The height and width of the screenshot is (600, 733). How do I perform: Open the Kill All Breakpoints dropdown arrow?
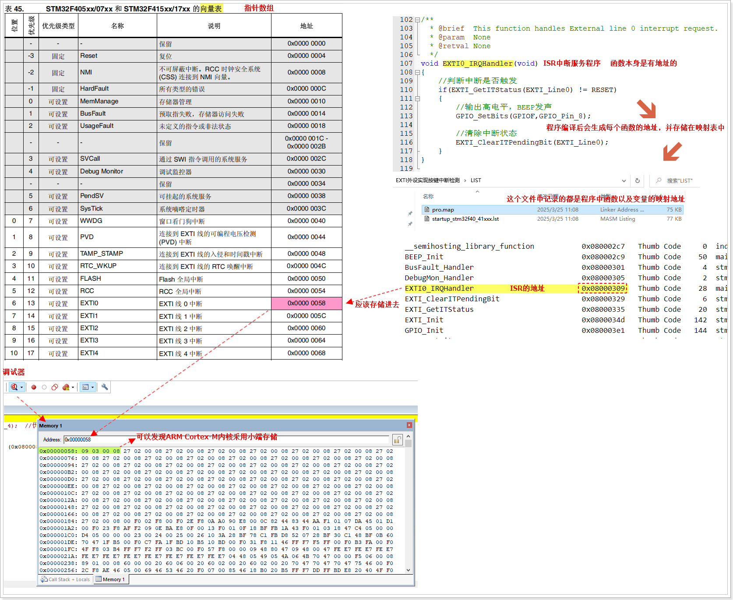(x=73, y=388)
